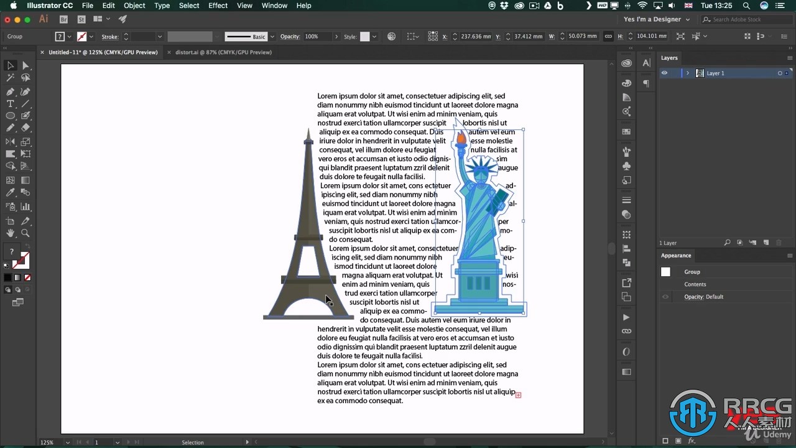Open the File menu
This screenshot has height=448, width=796.
click(x=88, y=6)
